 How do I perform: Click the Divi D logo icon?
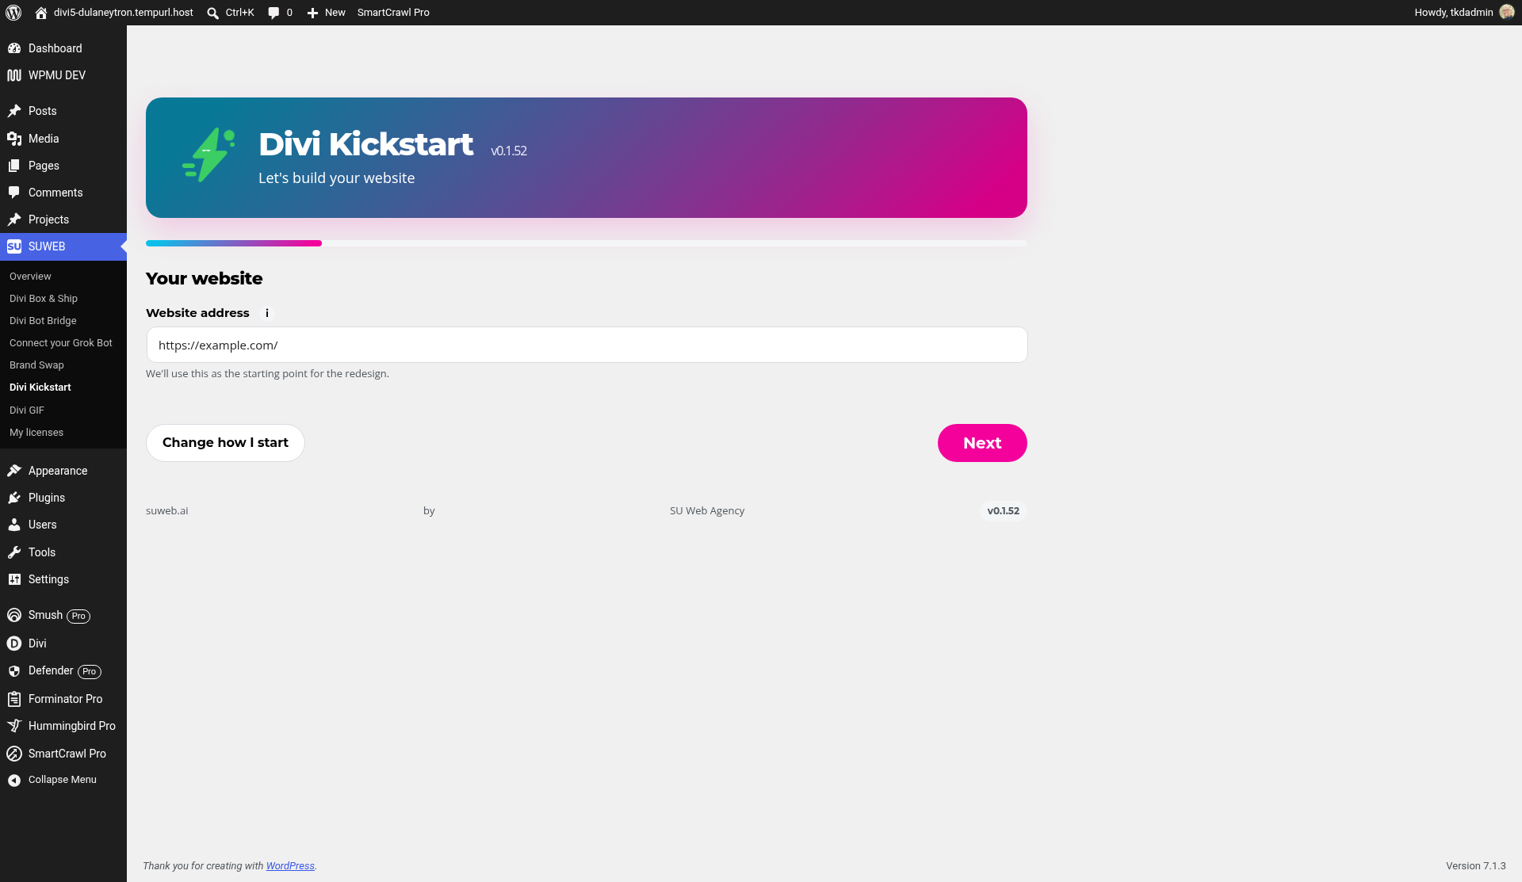coord(14,643)
